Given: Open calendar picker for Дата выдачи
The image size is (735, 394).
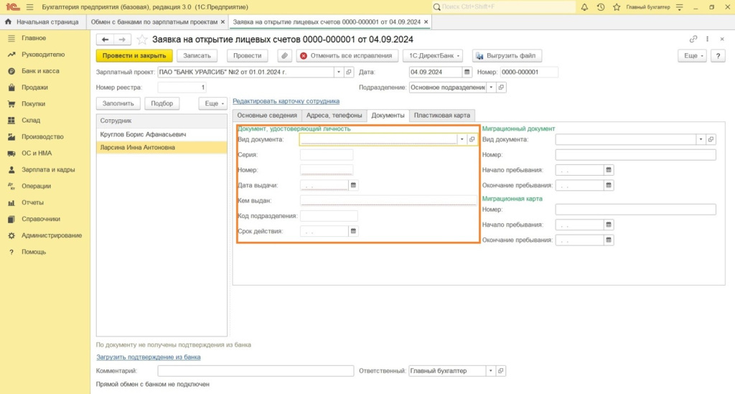Looking at the screenshot, I should pos(353,185).
